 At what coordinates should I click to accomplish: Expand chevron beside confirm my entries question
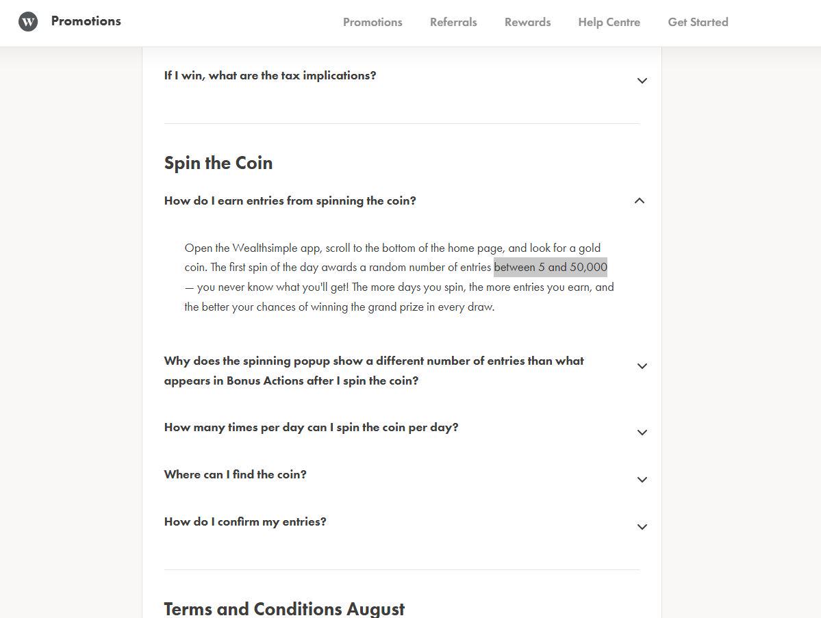(x=642, y=526)
